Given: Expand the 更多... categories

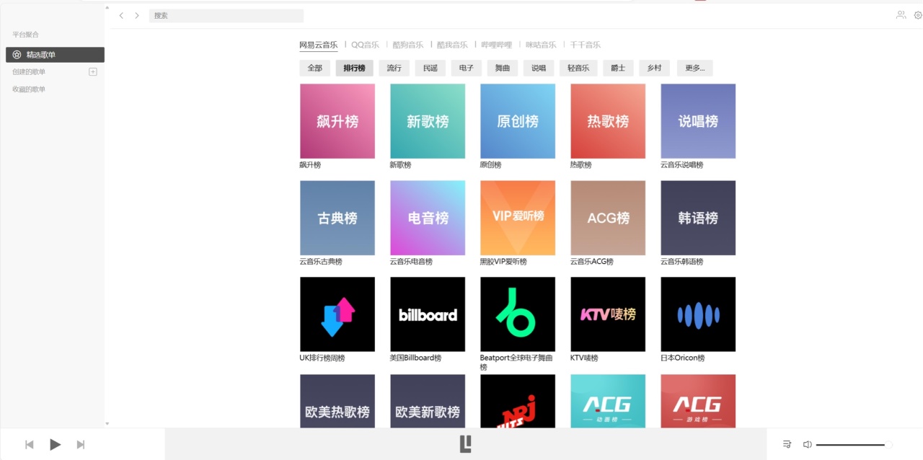Looking at the screenshot, I should coord(694,68).
